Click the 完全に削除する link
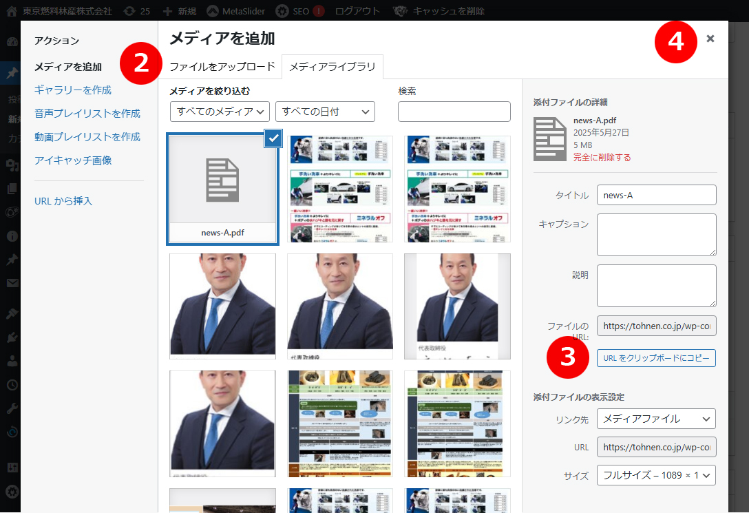749x513 pixels. 602,158
